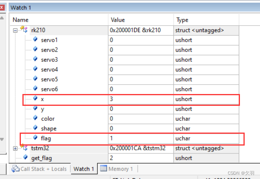The height and width of the screenshot is (179, 260).
Task: Click the get_flag variable diamond icon
Action: 25,157
